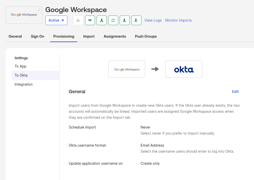Select Integration in the Settings sidebar
The height and width of the screenshot is (180, 254).
pyautogui.click(x=24, y=84)
